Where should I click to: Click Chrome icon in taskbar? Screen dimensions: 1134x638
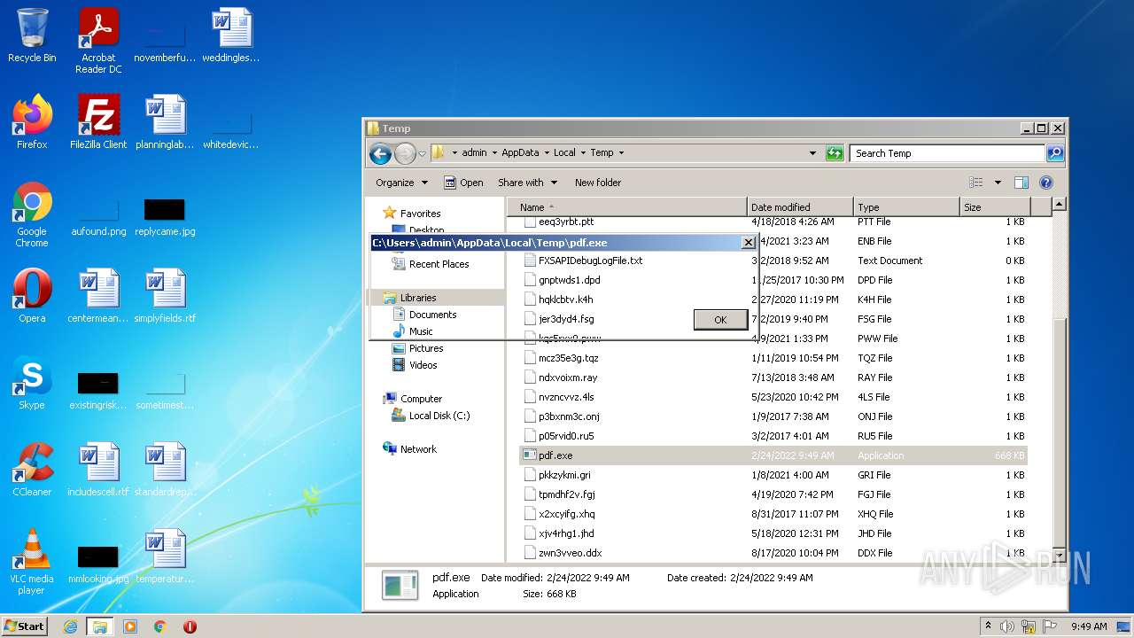pos(160,626)
